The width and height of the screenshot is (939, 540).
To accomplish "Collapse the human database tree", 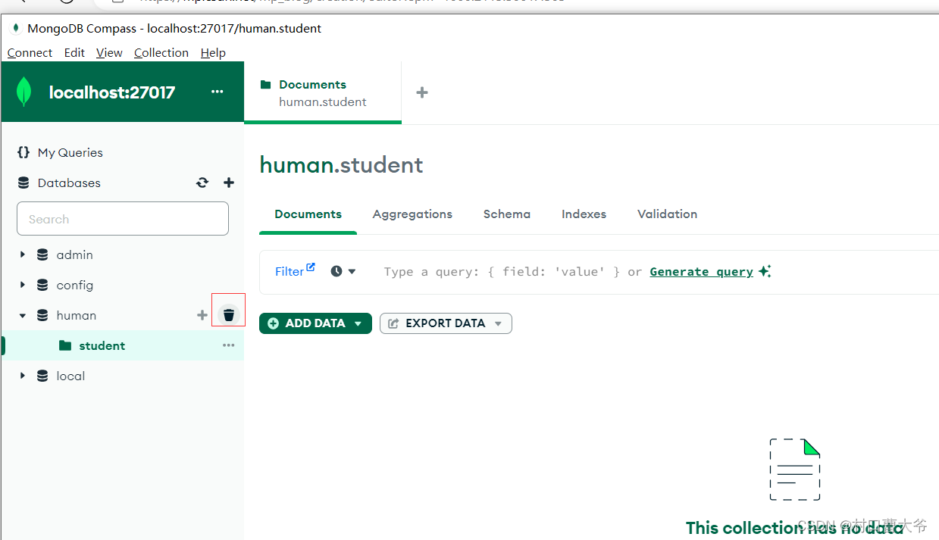I will [x=23, y=315].
